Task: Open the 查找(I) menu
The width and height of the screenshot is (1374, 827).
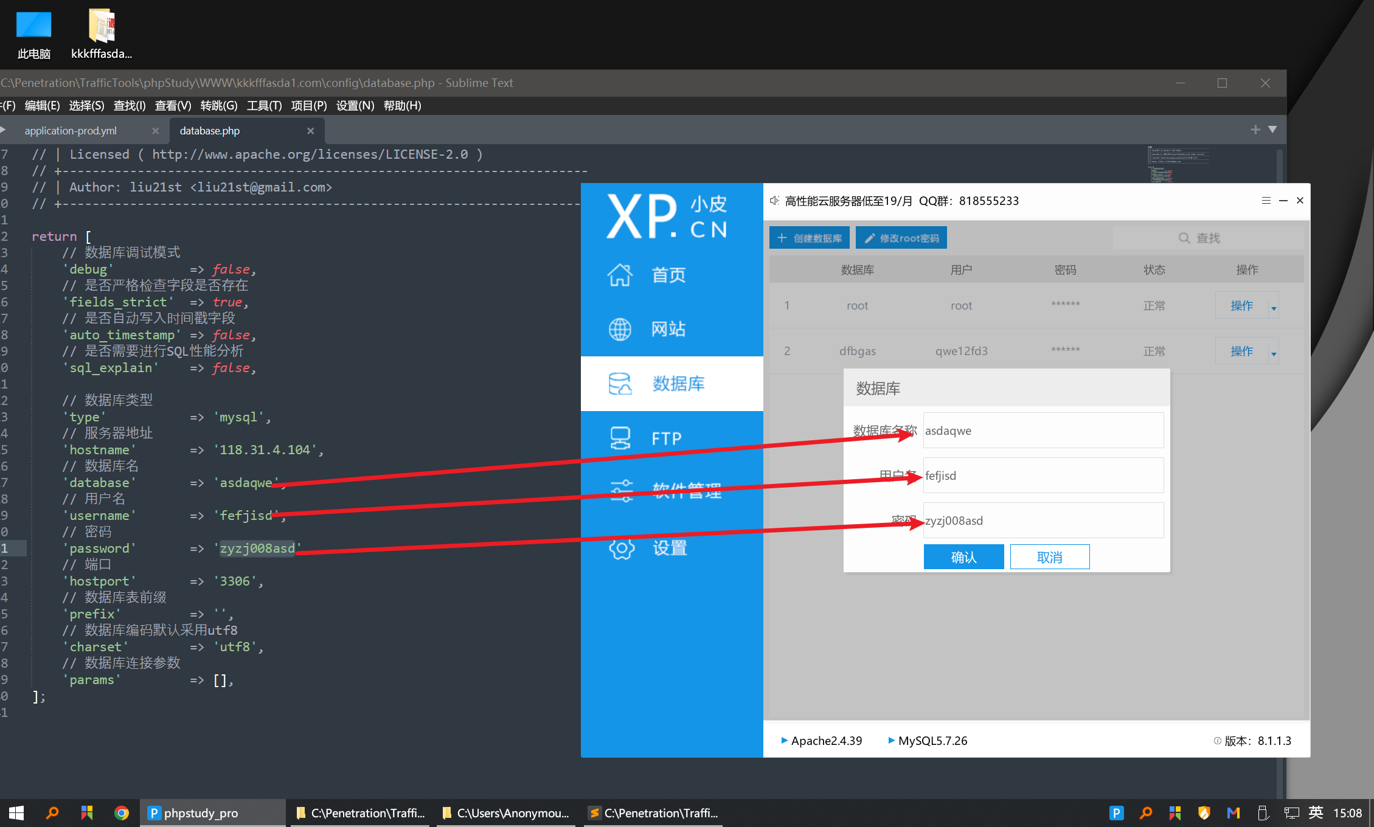Action: (130, 106)
